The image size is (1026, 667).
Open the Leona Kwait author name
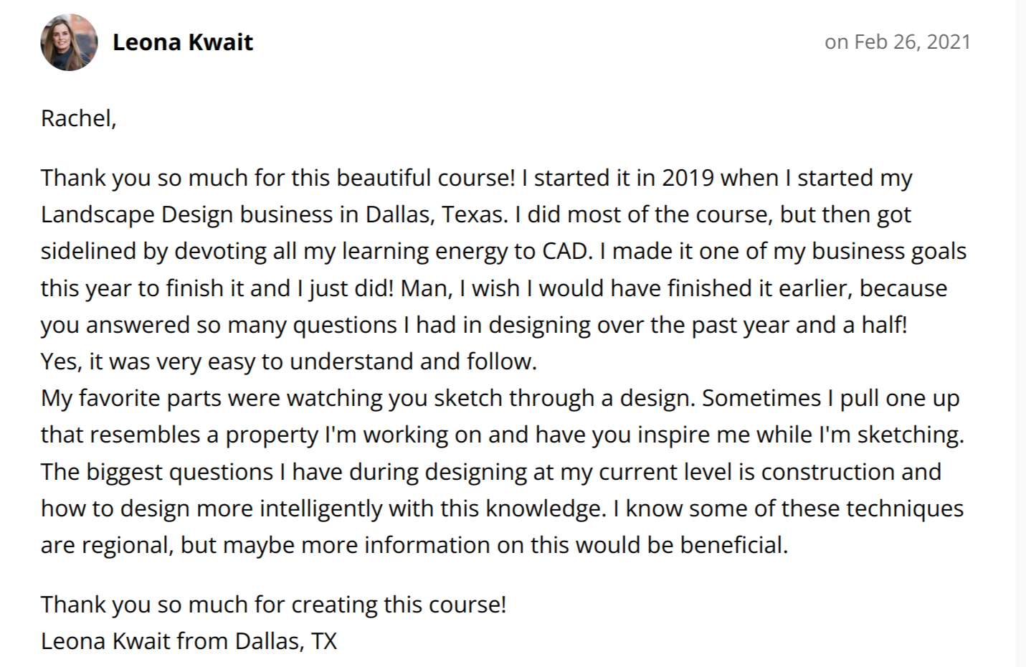(182, 42)
